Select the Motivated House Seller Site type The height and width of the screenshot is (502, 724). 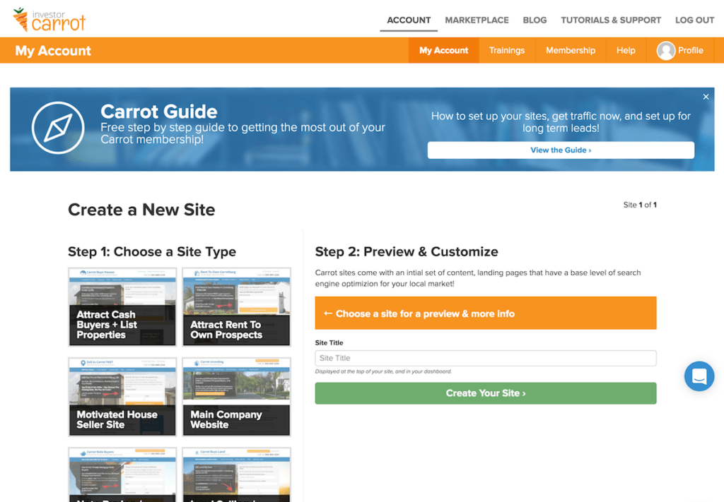pyautogui.click(x=122, y=396)
